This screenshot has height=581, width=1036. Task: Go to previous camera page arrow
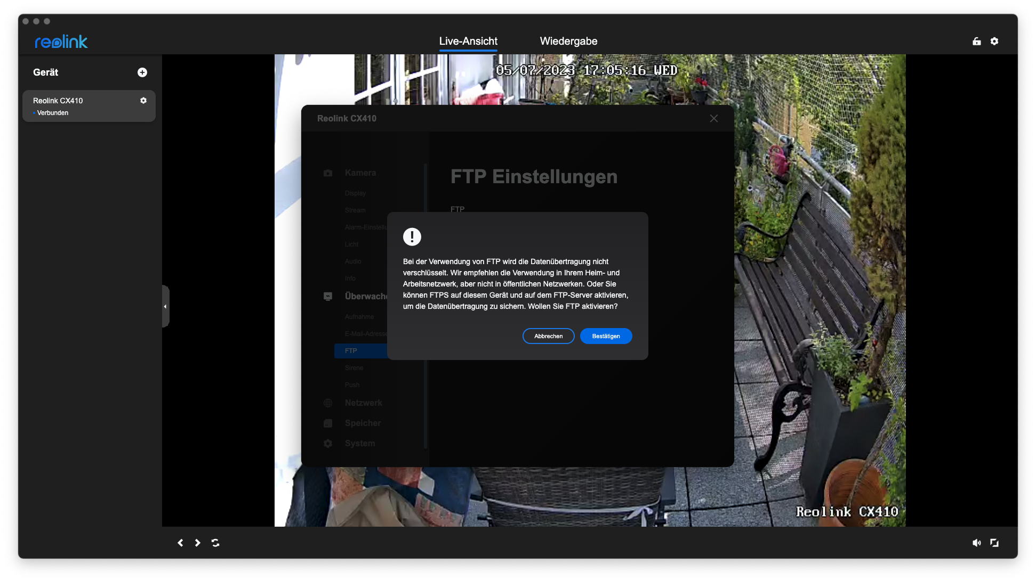pyautogui.click(x=180, y=543)
